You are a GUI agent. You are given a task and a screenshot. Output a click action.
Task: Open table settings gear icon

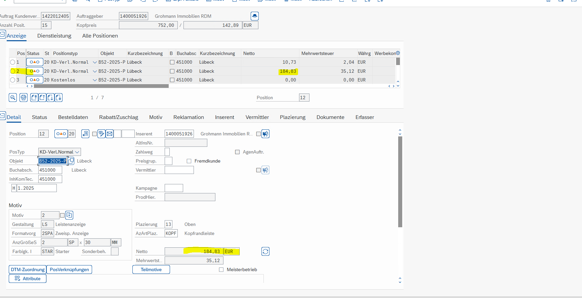(x=398, y=53)
